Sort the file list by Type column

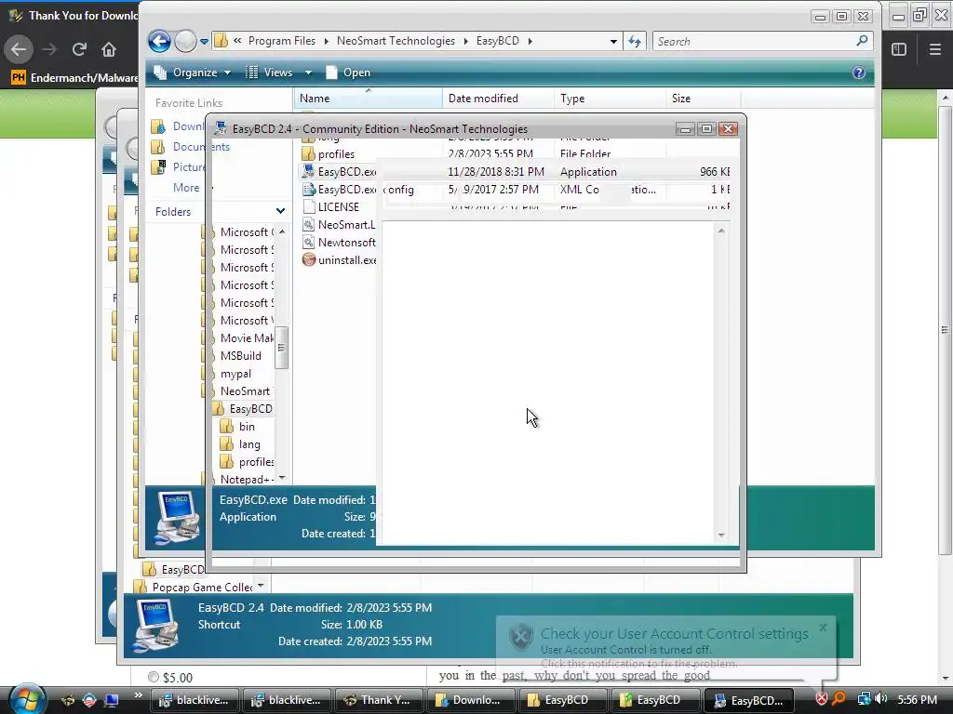(x=610, y=99)
